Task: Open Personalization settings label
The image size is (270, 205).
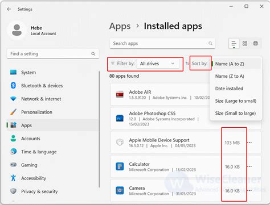Action: (x=36, y=112)
